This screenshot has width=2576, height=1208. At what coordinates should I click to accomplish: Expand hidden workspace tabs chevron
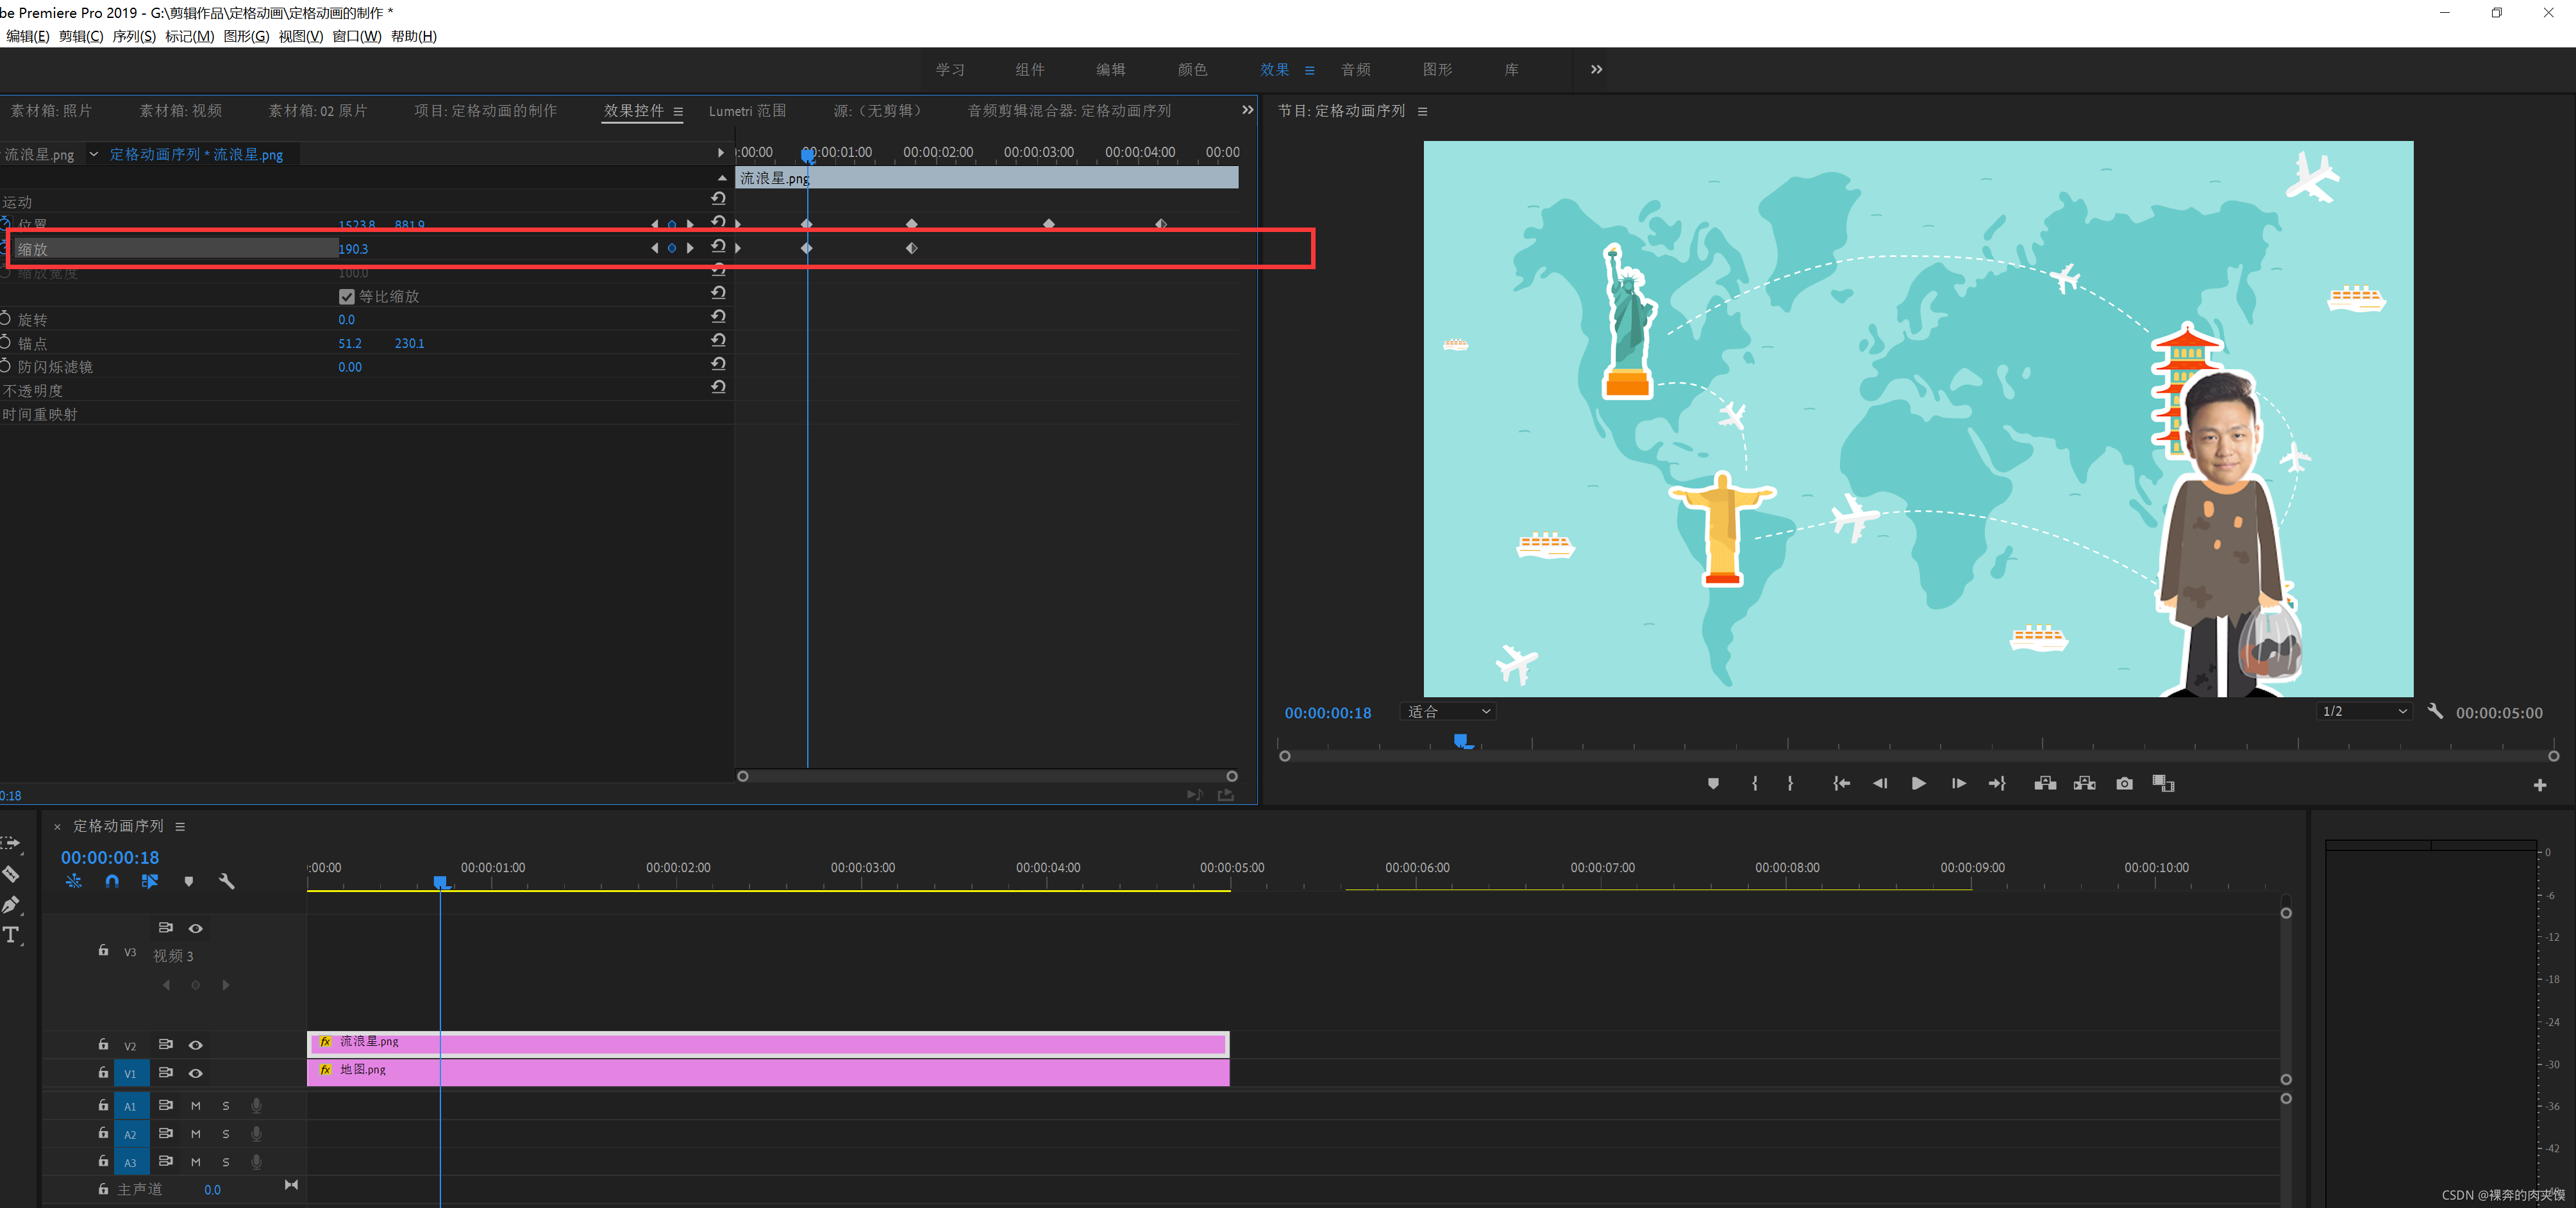(x=1596, y=69)
